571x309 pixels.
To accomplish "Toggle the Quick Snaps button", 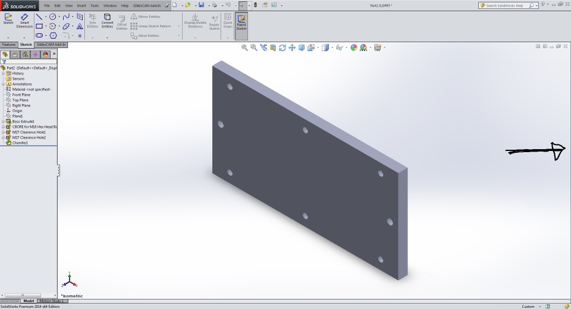I will (x=228, y=21).
